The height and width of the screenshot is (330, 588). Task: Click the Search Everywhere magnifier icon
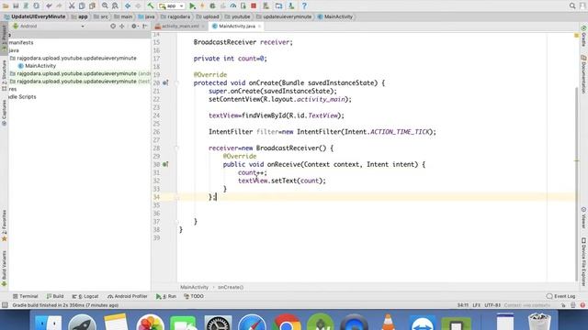(572, 5)
